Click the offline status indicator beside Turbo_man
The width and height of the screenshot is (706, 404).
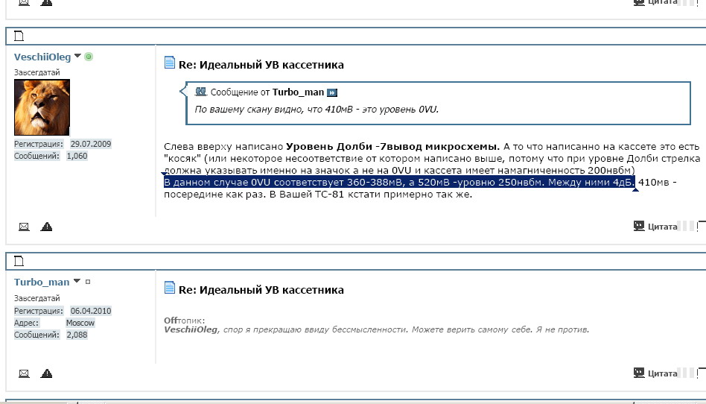[x=87, y=282]
